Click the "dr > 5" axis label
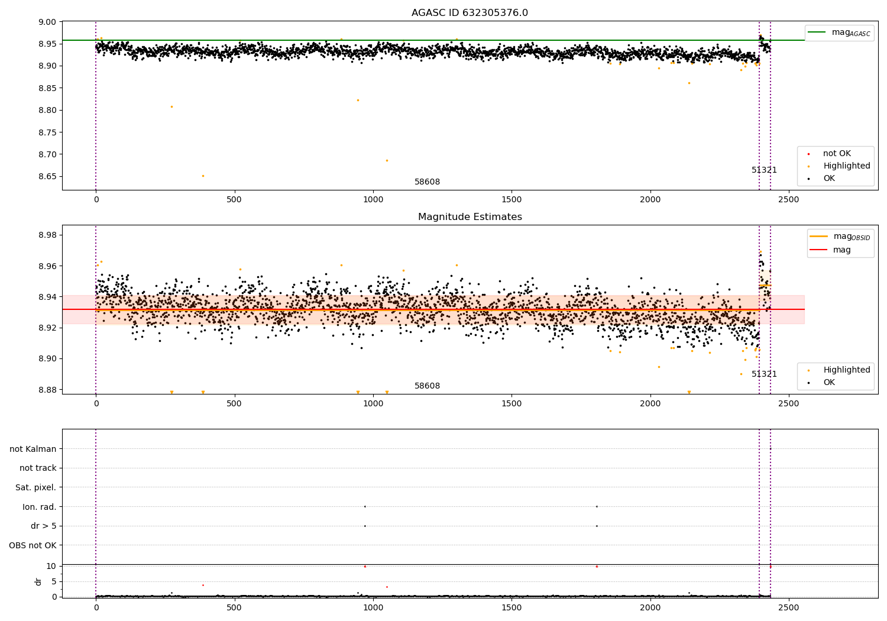This screenshot has height=621, width=887. (44, 526)
